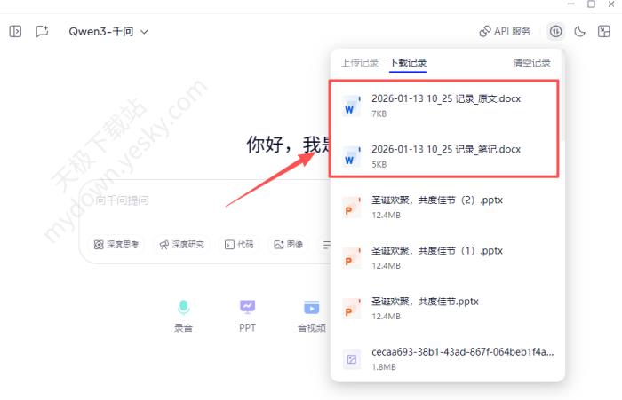Screen dimensions: 622x400
Task: Click image file icon for cecaa693 item
Action: pyautogui.click(x=353, y=358)
